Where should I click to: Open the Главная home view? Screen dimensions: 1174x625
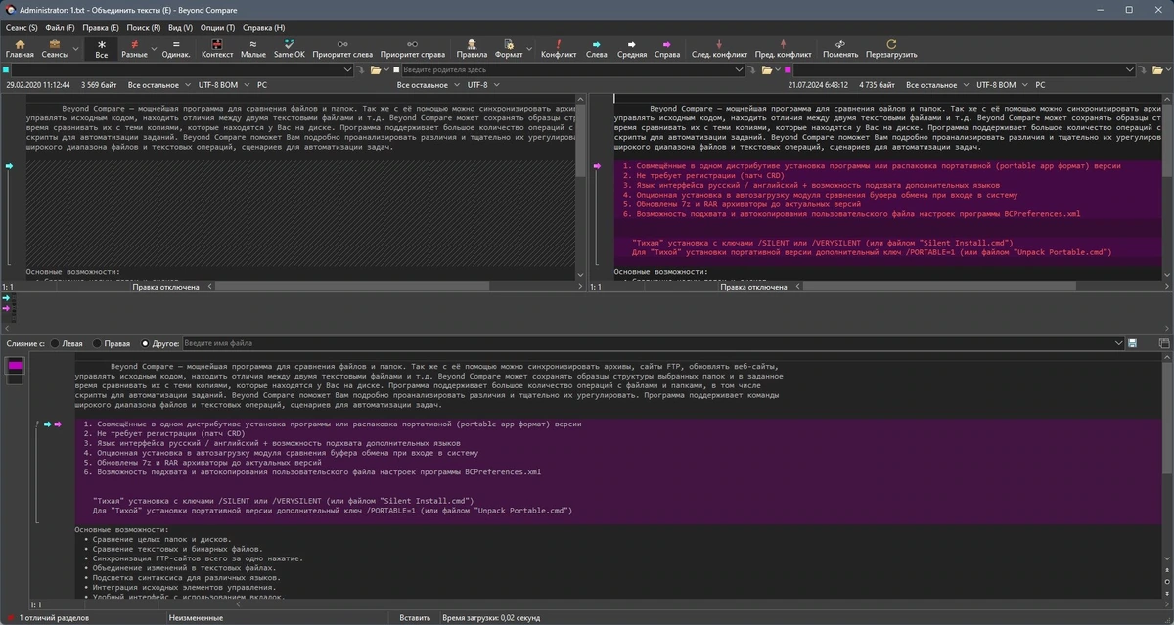(x=20, y=49)
